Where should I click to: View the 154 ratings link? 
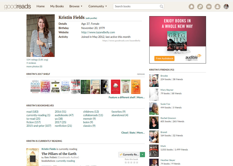[37, 59]
